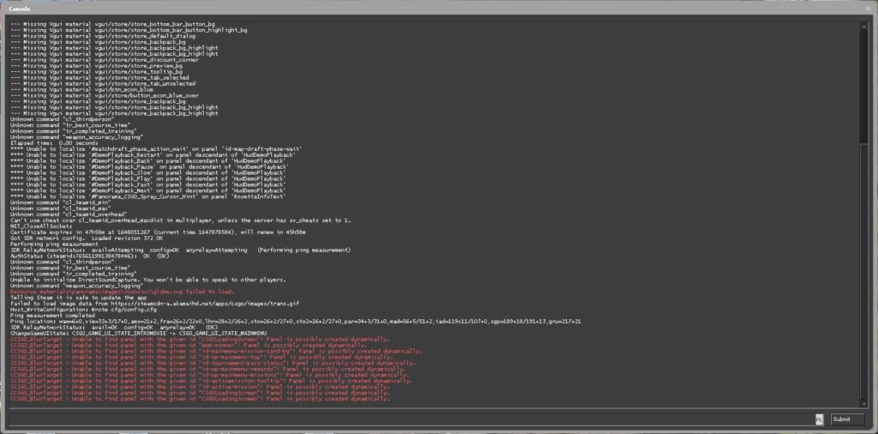
Task: Click the 'store_tab_unselected' missing material line
Action: click(103, 83)
